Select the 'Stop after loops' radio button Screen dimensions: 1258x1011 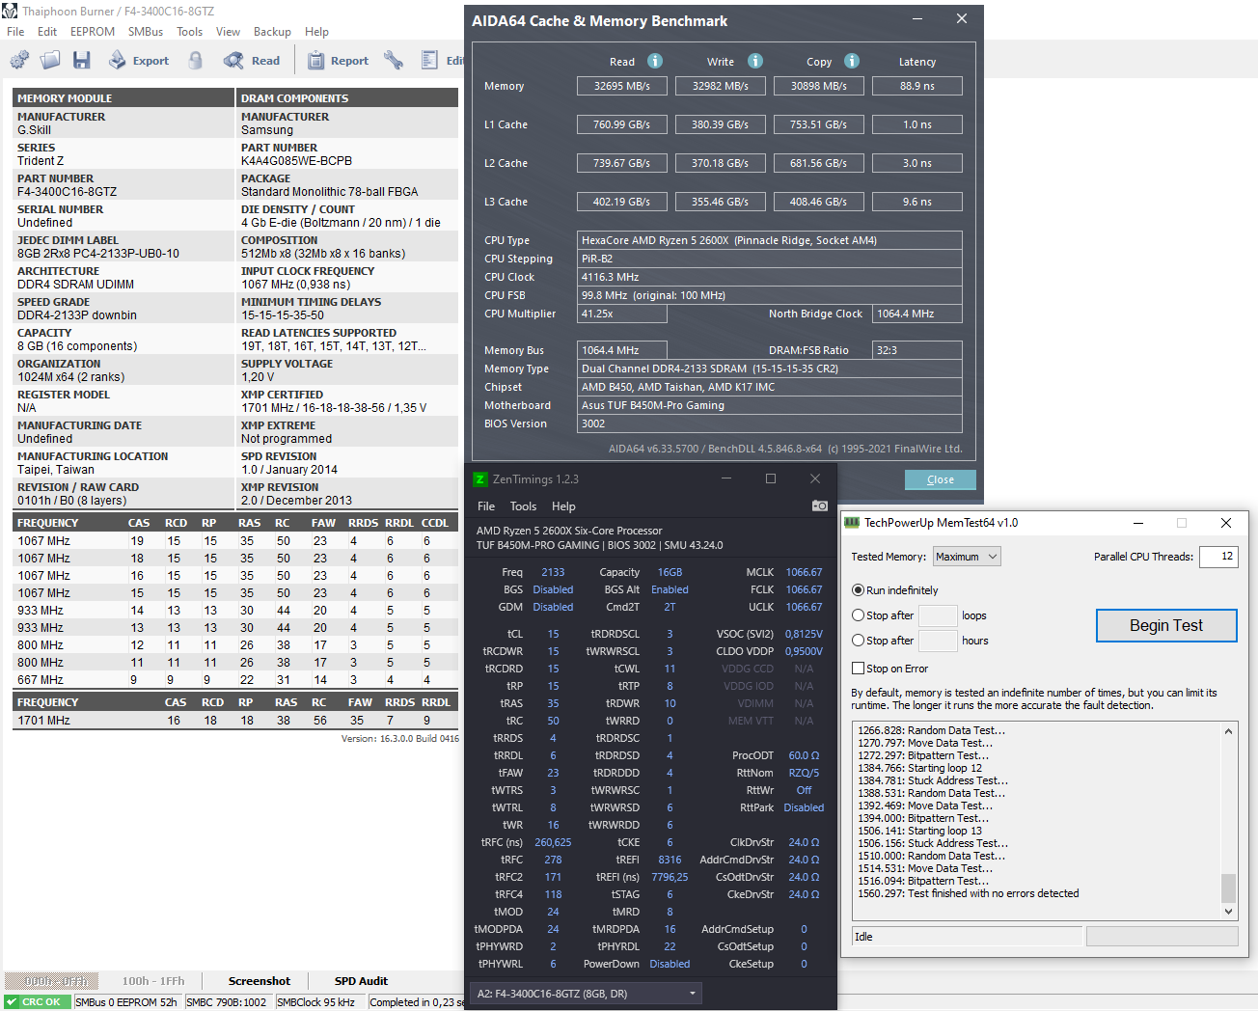coord(858,615)
